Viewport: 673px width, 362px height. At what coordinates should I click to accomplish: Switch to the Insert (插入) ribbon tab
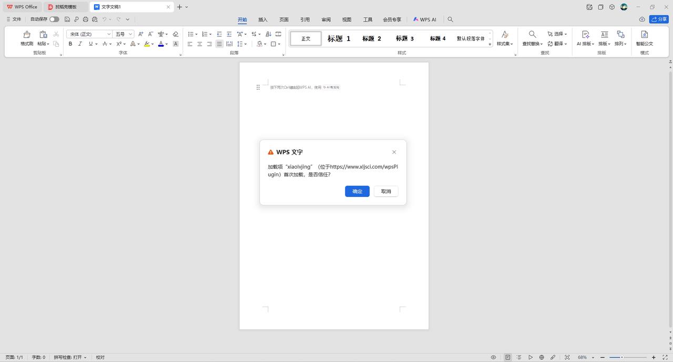tap(263, 19)
